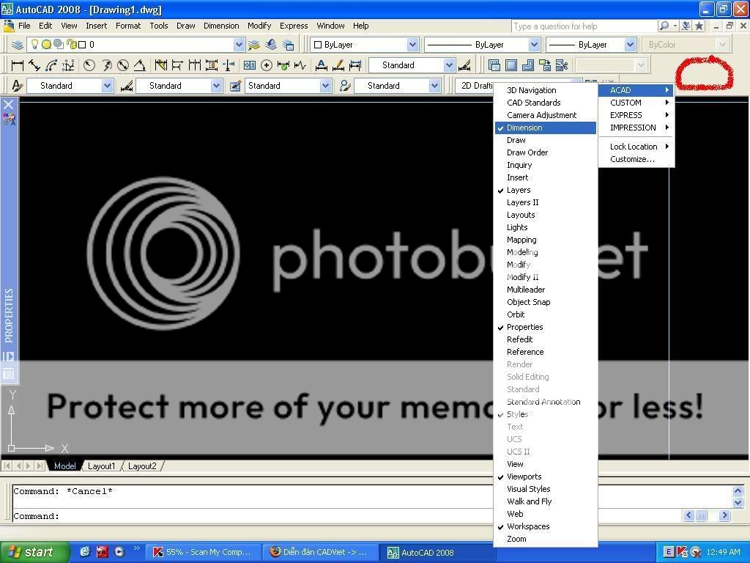Switch to Layout1 tab
Image resolution: width=750 pixels, height=563 pixels.
[x=101, y=466]
